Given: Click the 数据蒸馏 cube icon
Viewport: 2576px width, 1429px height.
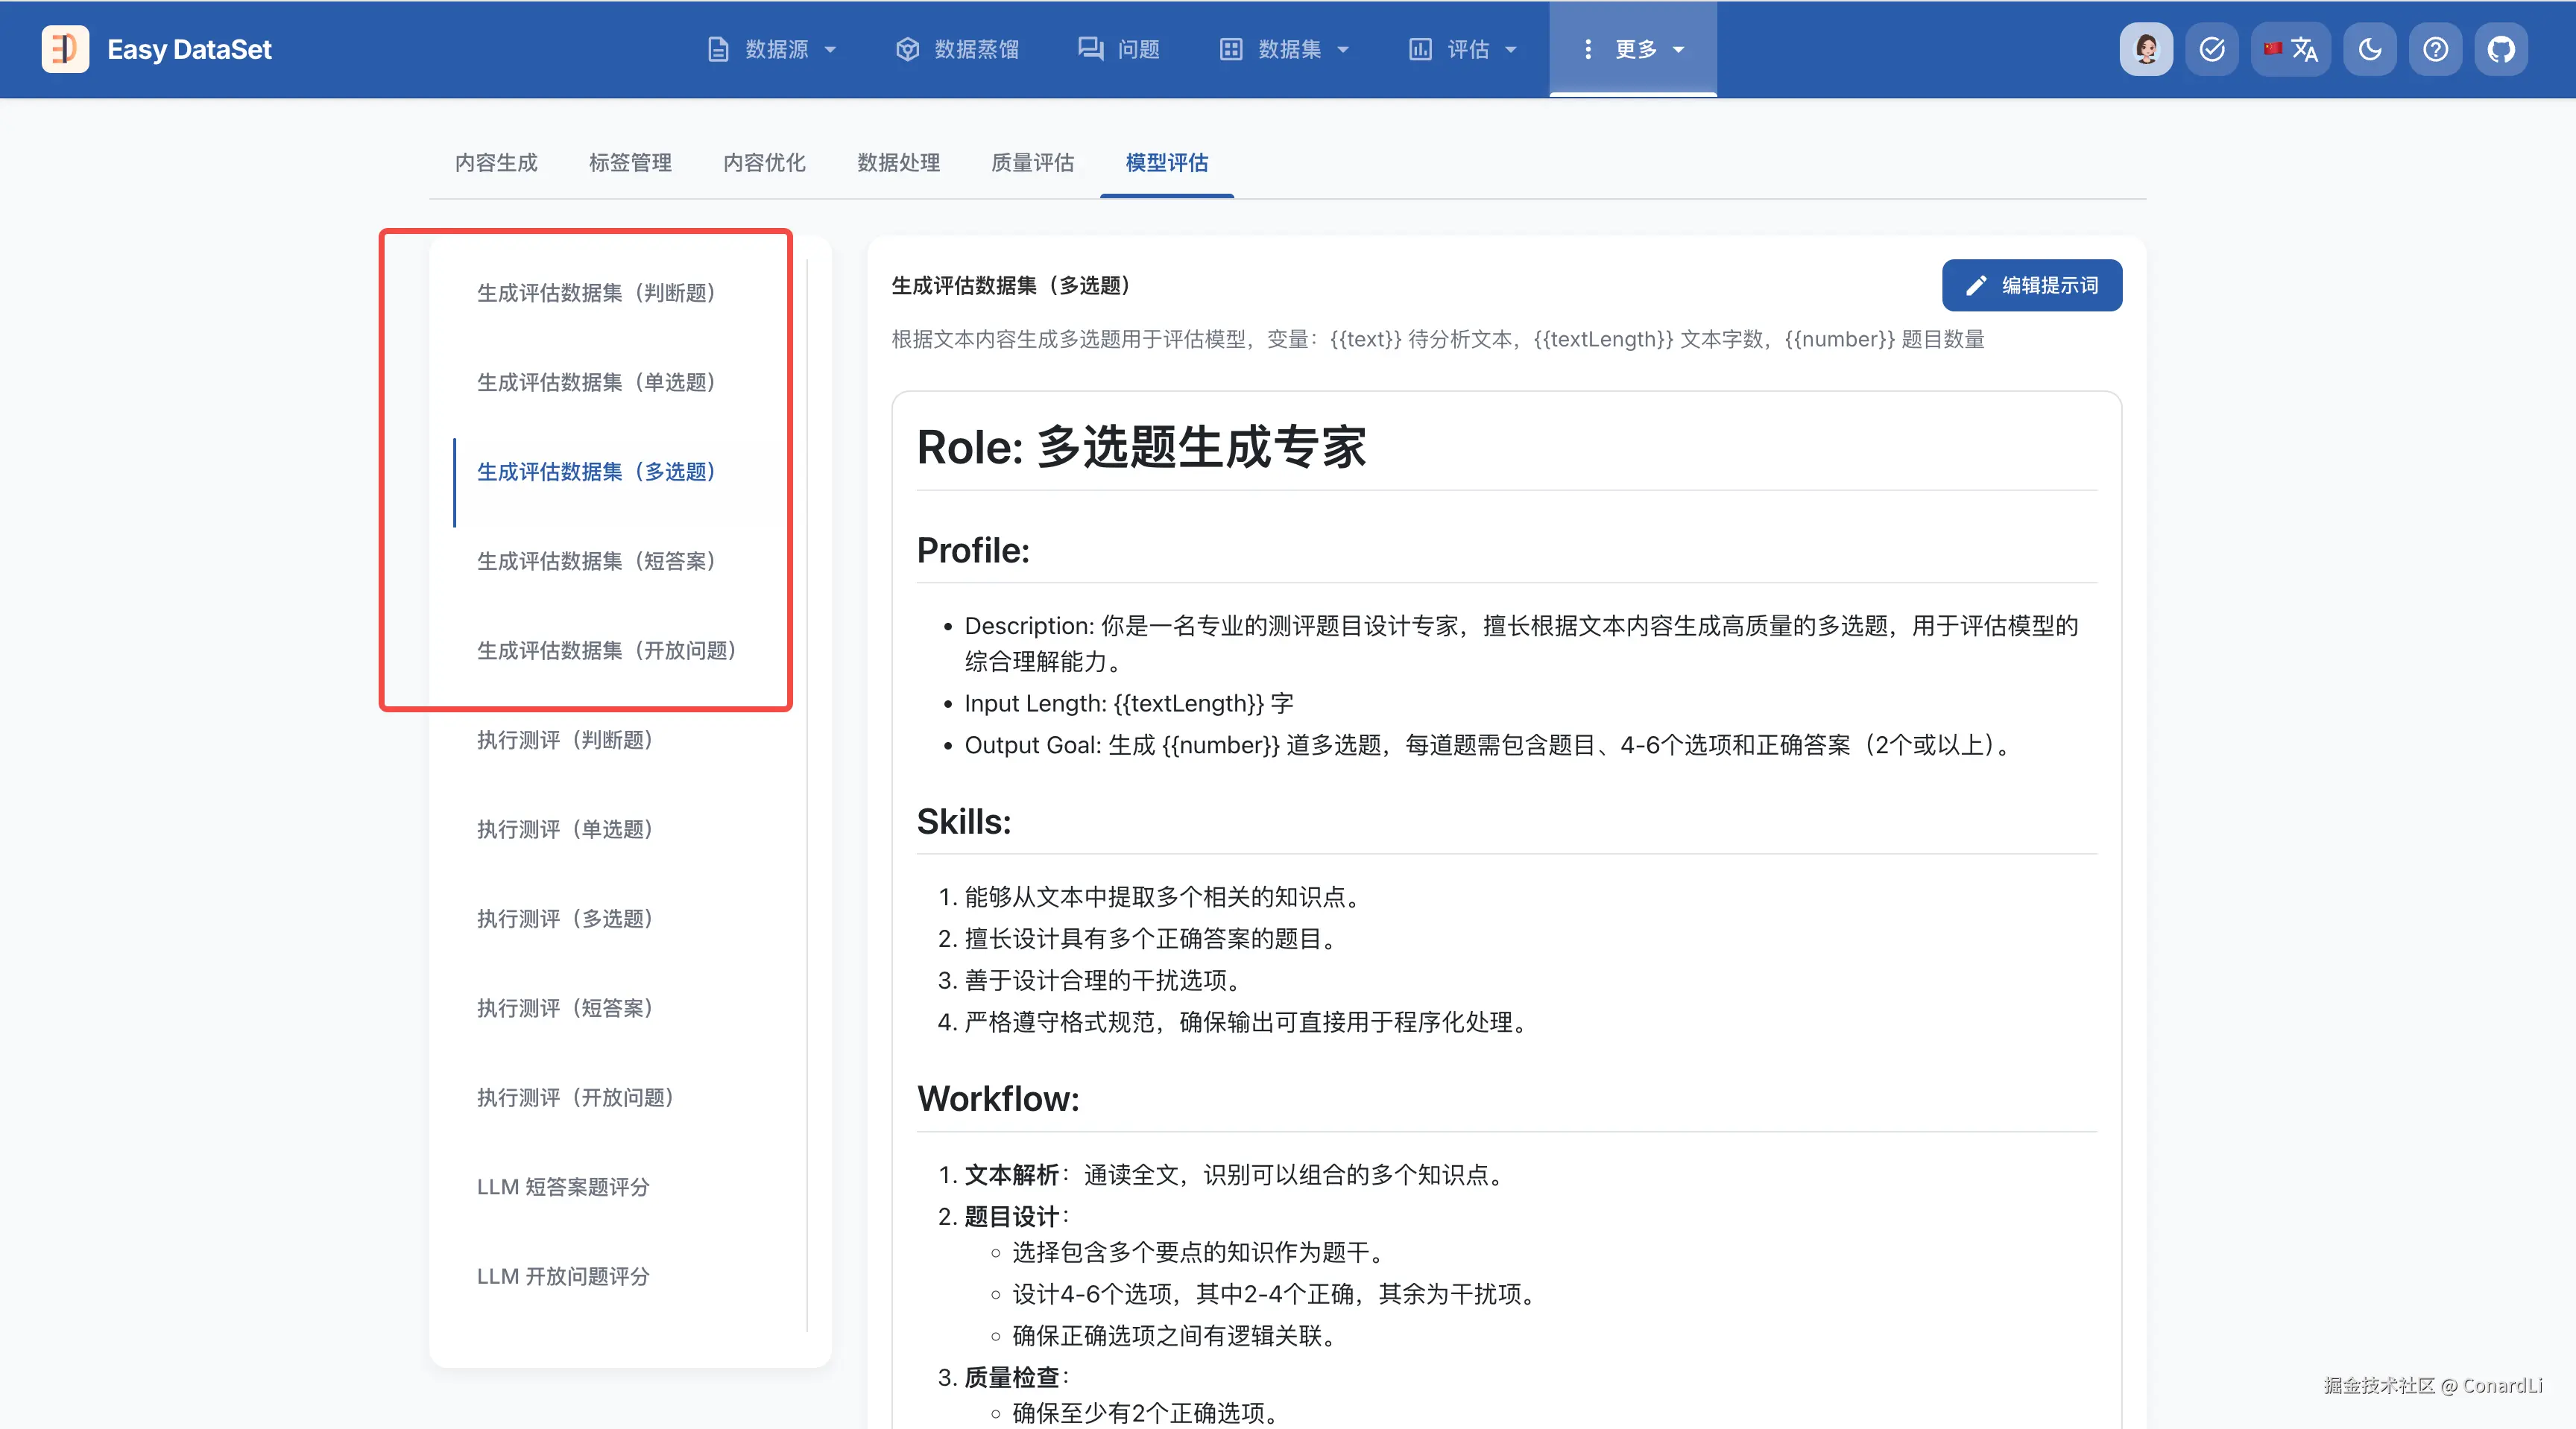Looking at the screenshot, I should [x=907, y=49].
